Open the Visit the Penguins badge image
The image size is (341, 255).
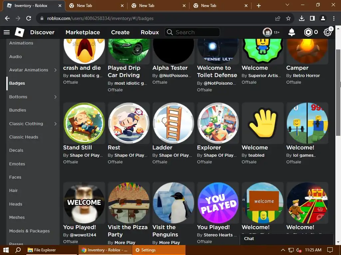pyautogui.click(x=173, y=203)
